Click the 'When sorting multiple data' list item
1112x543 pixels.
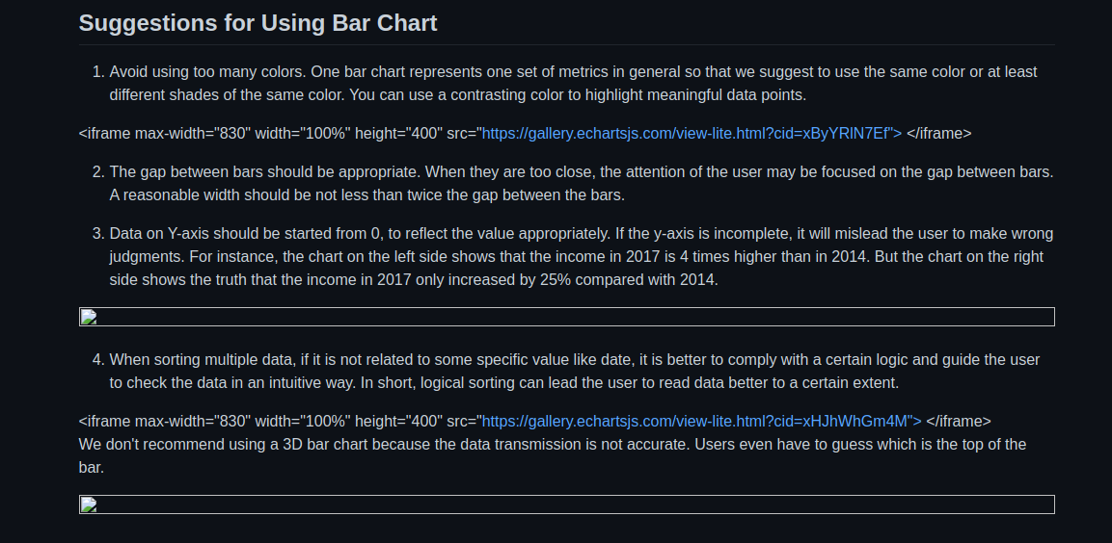(575, 371)
